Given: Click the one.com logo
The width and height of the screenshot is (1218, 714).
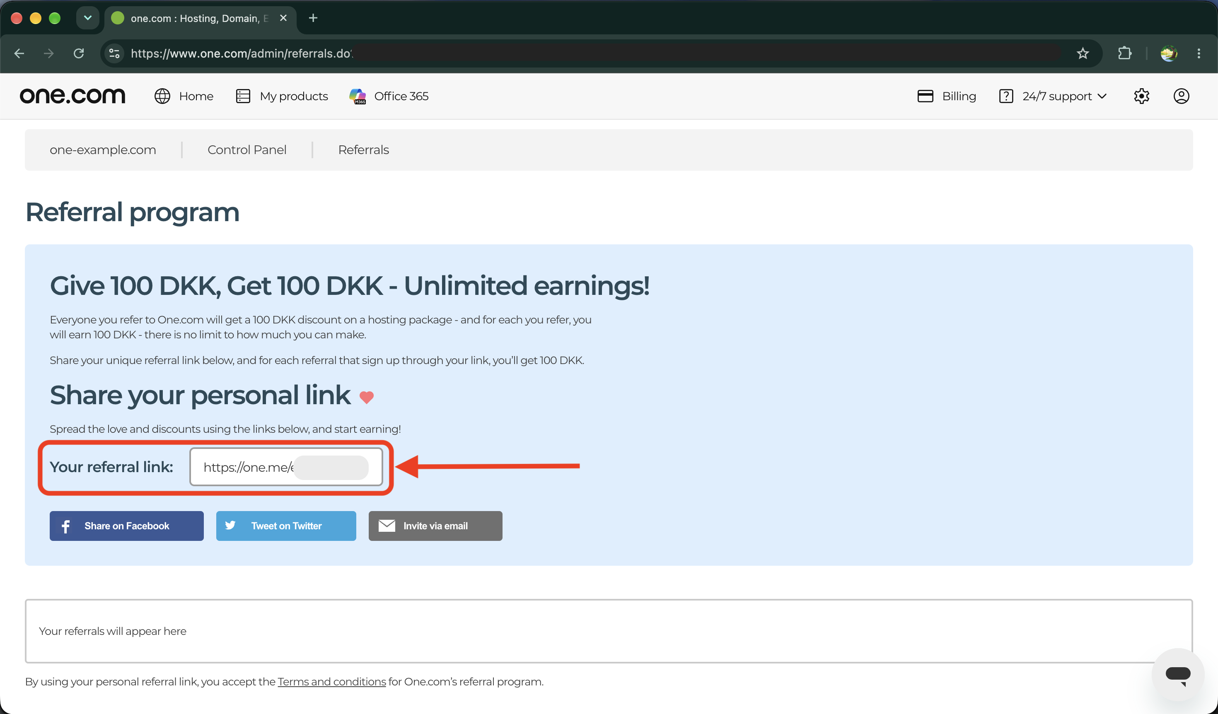Looking at the screenshot, I should pyautogui.click(x=72, y=96).
